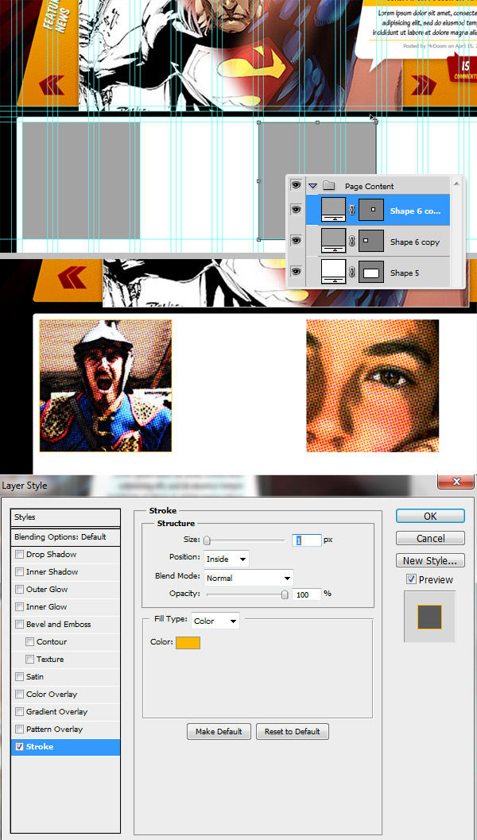Click Shape 6 copy vector mask thumbnail
477x840 pixels.
coord(371,241)
